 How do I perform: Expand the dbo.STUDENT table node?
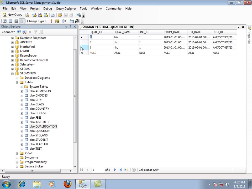click(22, 140)
